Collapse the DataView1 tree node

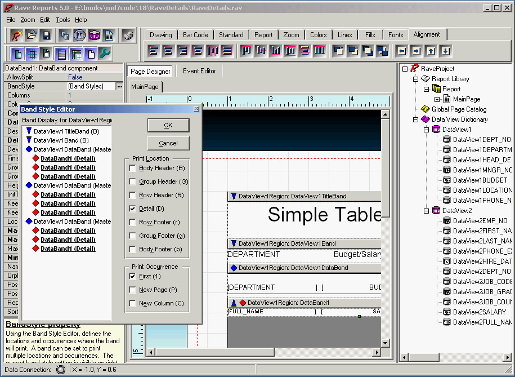pyautogui.click(x=426, y=130)
